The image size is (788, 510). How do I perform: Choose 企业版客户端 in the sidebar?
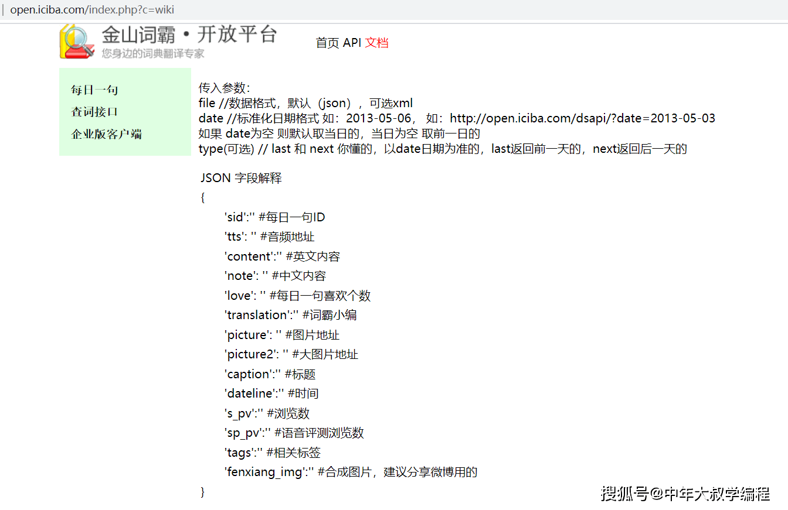click(106, 134)
